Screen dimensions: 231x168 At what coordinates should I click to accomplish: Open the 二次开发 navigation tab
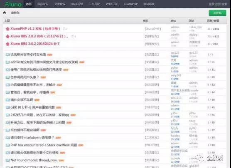click(x=94, y=4)
